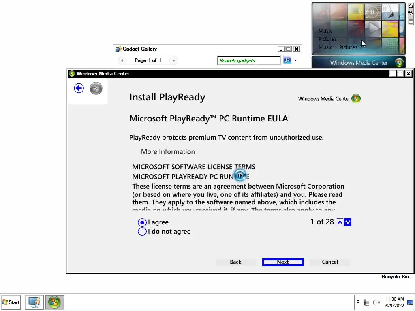Click 'Microsoft PlayReady PC Runtime EULA' title

click(x=209, y=119)
